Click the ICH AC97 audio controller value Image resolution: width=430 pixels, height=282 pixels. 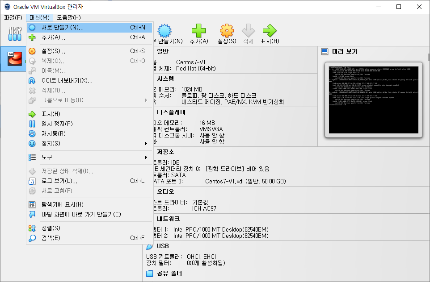click(x=204, y=209)
